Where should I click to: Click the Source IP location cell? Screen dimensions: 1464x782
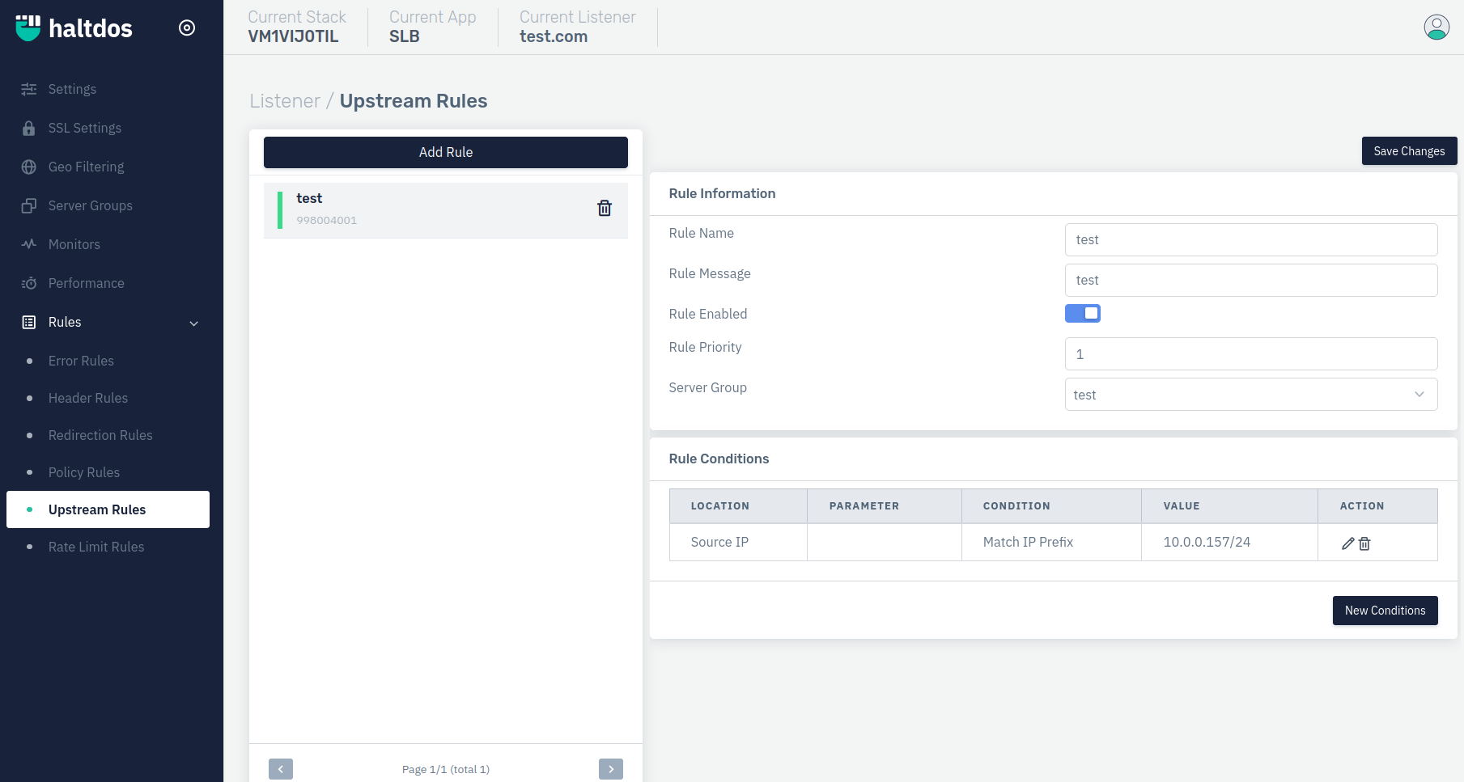coord(738,542)
